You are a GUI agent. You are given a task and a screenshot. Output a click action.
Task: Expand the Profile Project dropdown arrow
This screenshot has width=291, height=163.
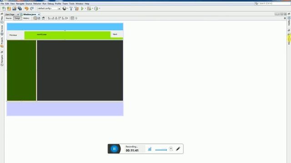[100, 9]
